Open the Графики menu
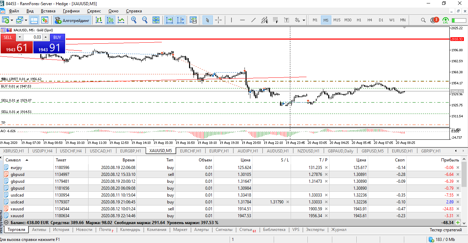This screenshot has width=468, height=243. point(71,11)
